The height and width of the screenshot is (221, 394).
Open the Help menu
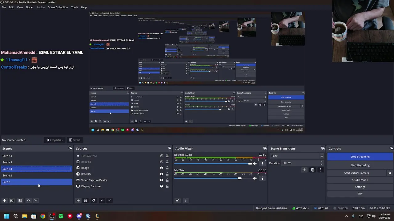point(84,7)
